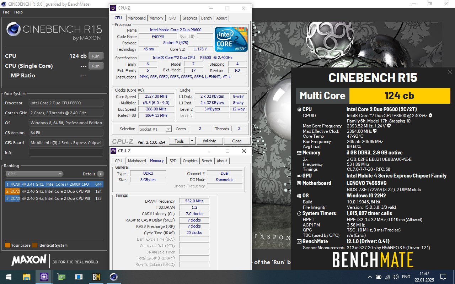
Task: Switch to Mainboard tab in lower CPU-Z
Action: [x=137, y=161]
